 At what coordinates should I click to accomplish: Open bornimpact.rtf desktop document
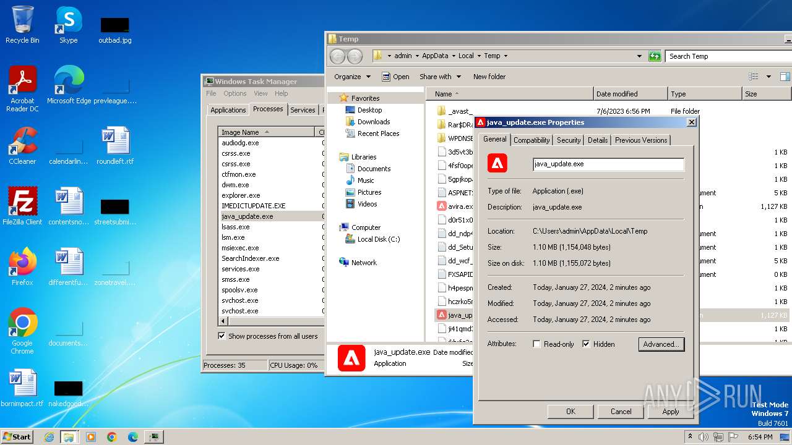22,388
